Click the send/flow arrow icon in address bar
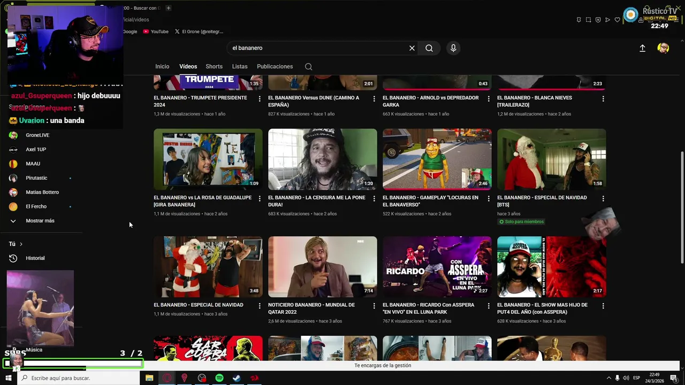Image resolution: width=685 pixels, height=385 pixels. pos(607,20)
